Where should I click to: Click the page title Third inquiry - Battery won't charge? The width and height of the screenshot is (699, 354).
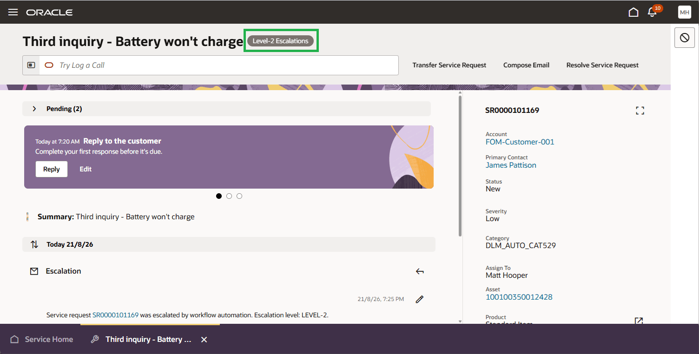[133, 41]
